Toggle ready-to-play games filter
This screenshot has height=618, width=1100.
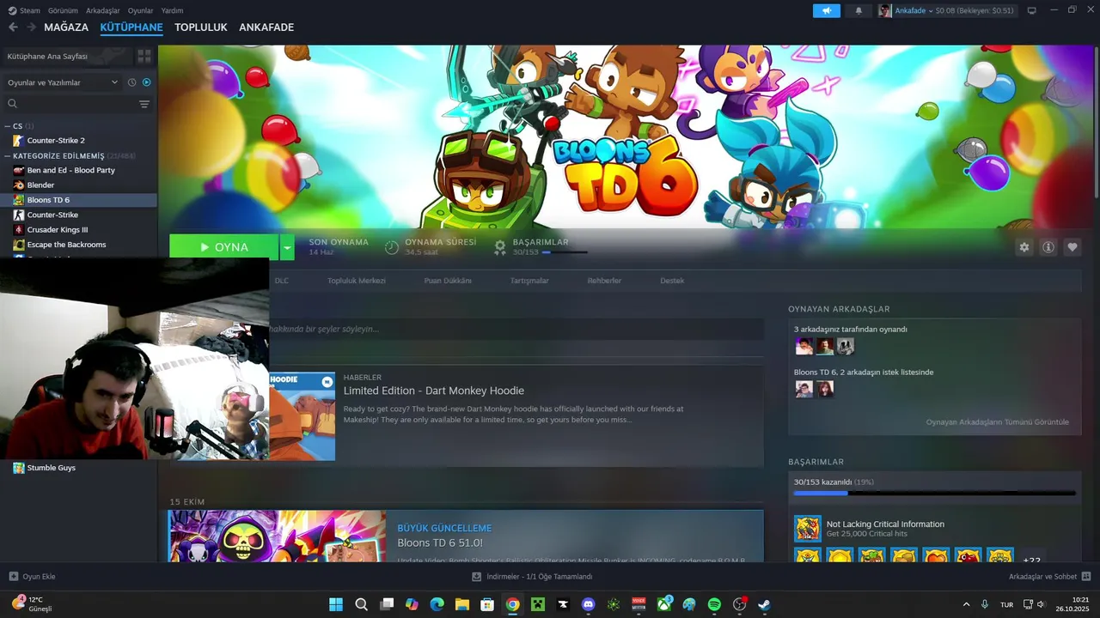(x=146, y=82)
